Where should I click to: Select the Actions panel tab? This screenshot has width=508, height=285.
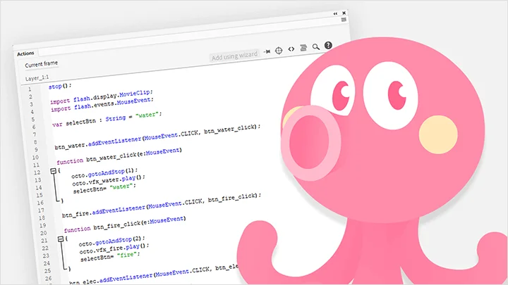(25, 53)
